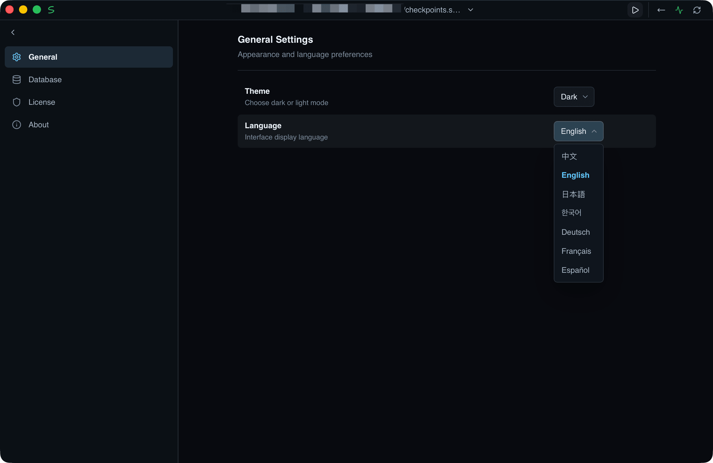Open the Theme dropdown showing Dark

pyautogui.click(x=574, y=97)
